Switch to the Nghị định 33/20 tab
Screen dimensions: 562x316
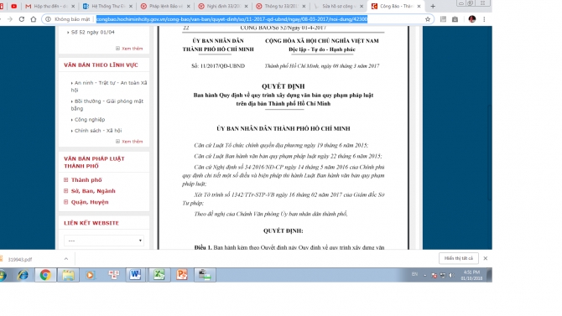coord(223,6)
